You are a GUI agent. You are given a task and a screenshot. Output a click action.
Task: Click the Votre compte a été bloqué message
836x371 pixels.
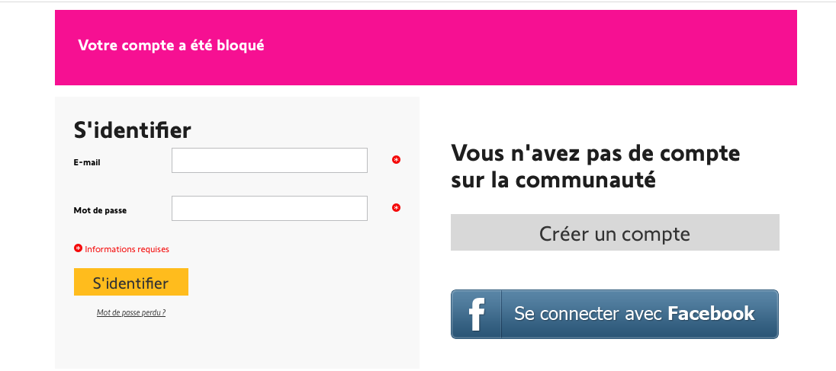coord(171,46)
